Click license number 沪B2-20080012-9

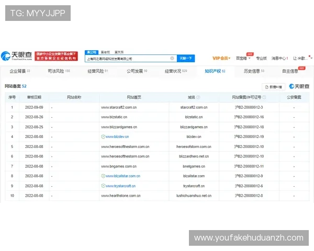pyautogui.click(x=249, y=176)
